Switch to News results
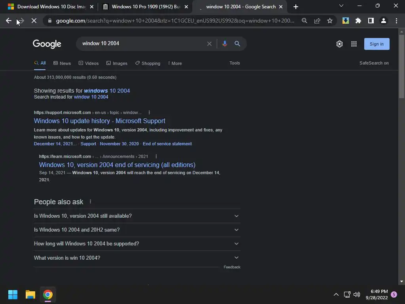This screenshot has width=405, height=304. (62, 63)
